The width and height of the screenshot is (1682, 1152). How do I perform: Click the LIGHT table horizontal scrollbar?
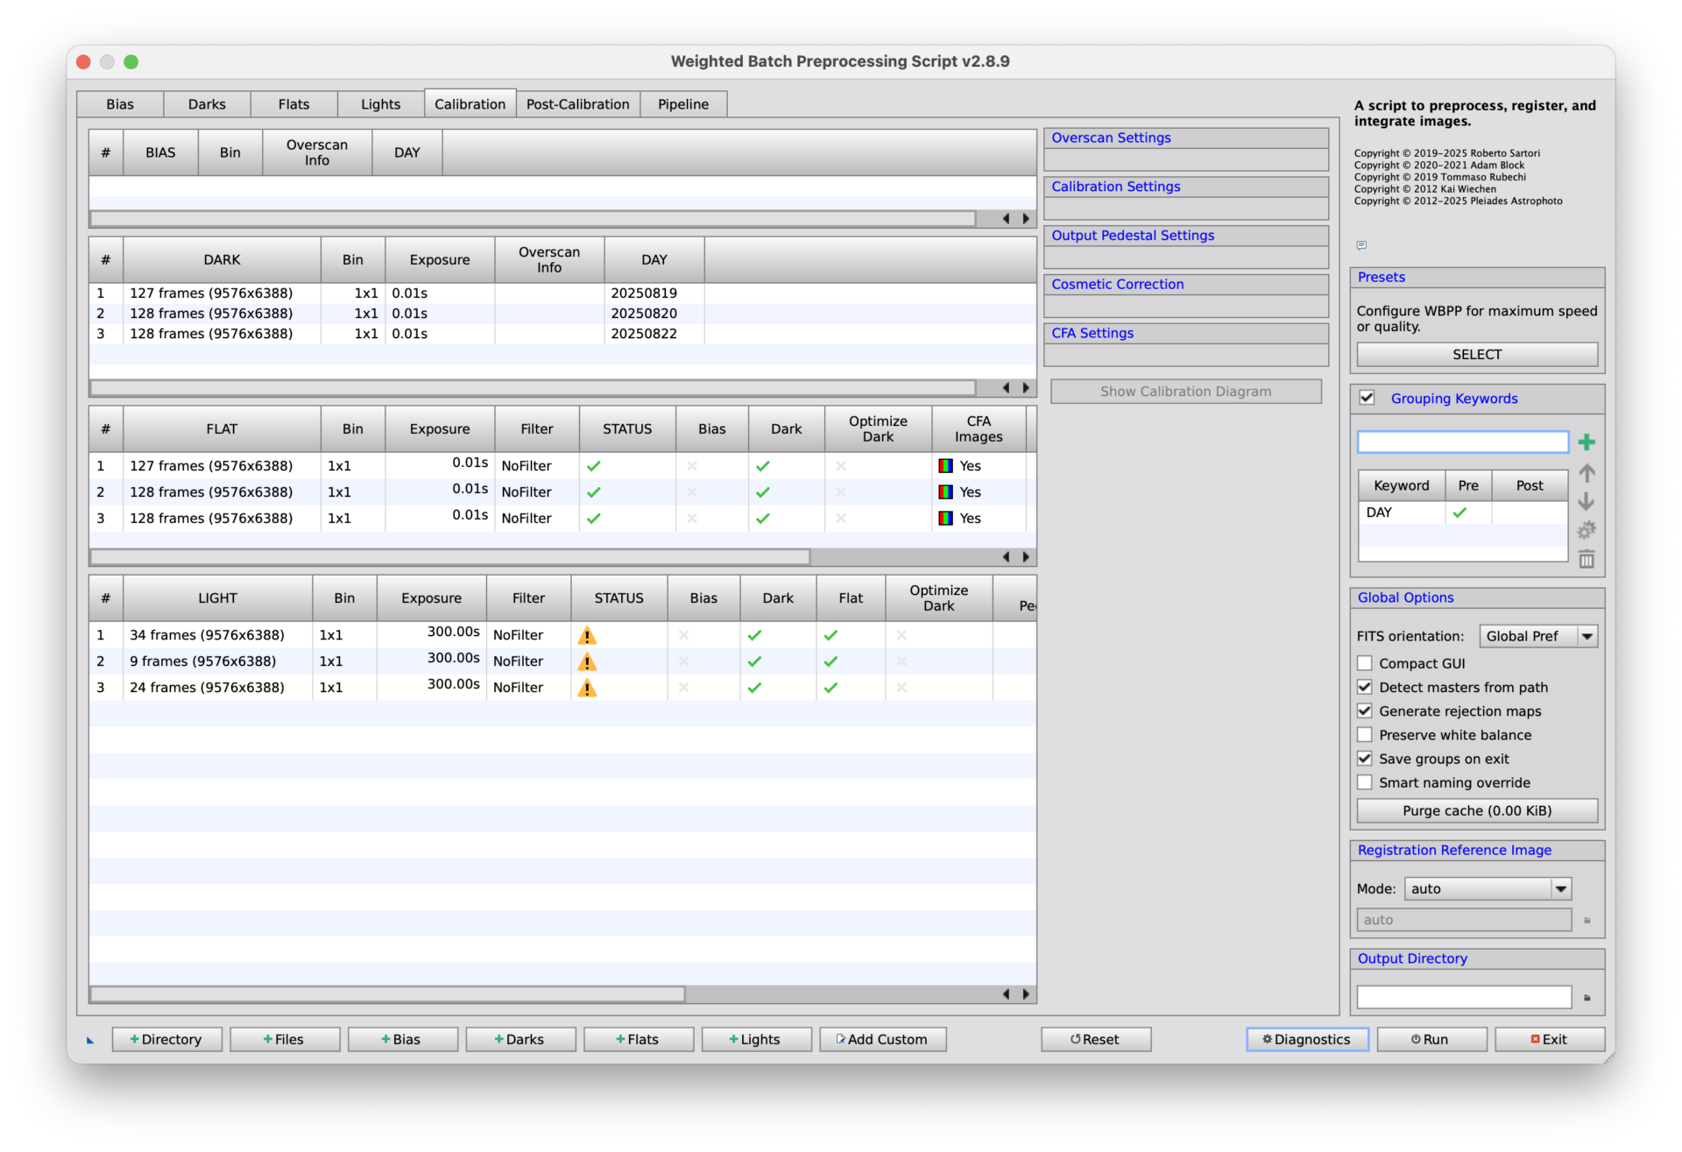tap(386, 993)
